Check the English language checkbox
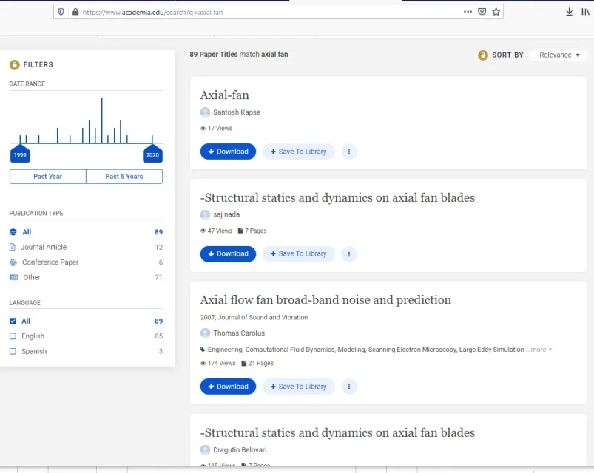 [x=13, y=336]
